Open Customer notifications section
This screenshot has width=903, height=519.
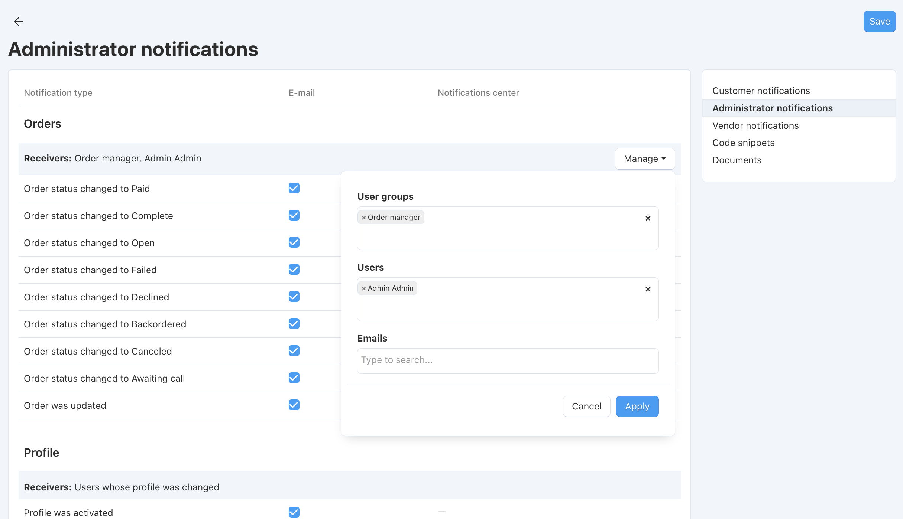pyautogui.click(x=761, y=91)
